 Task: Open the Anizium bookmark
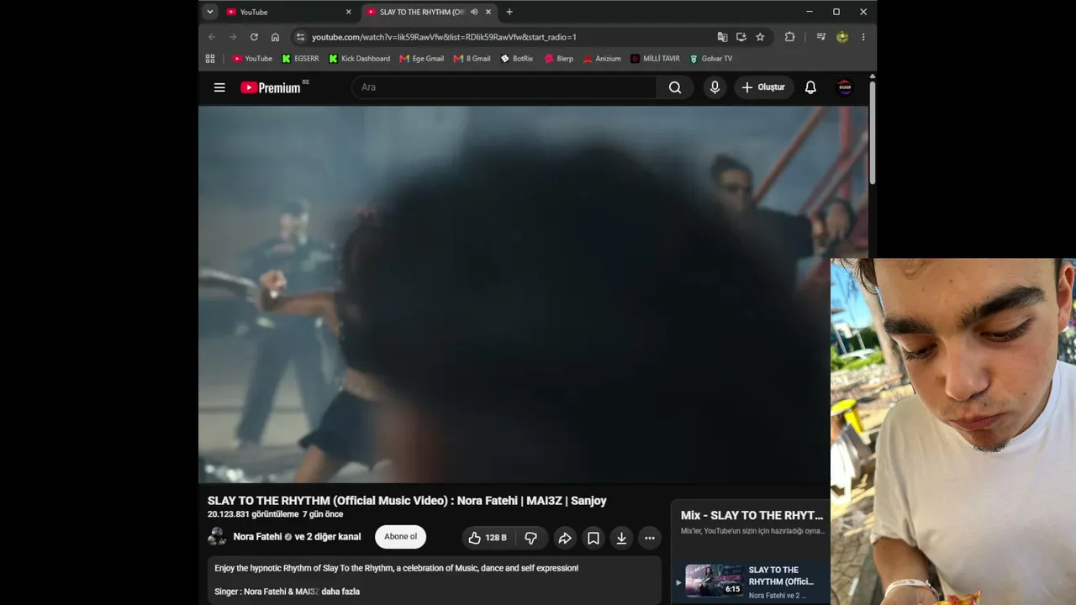pyautogui.click(x=602, y=59)
